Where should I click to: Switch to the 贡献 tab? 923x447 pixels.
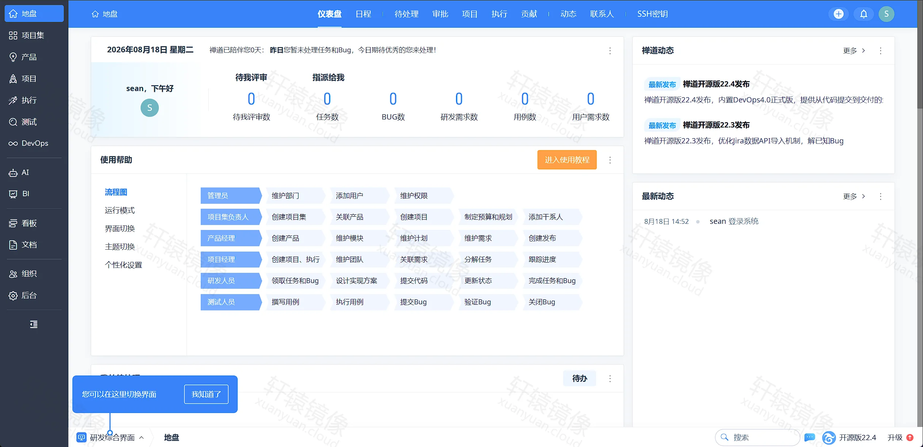pos(529,14)
